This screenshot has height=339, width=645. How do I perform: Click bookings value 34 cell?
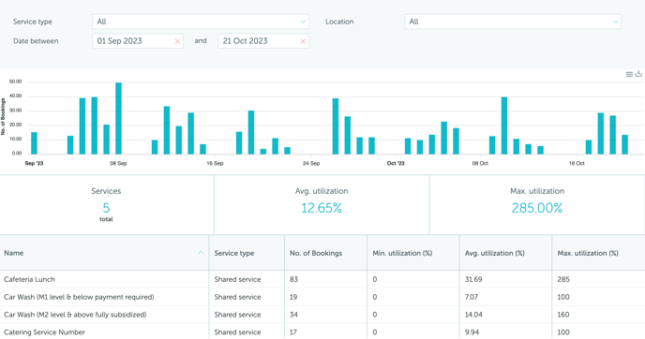coord(293,315)
